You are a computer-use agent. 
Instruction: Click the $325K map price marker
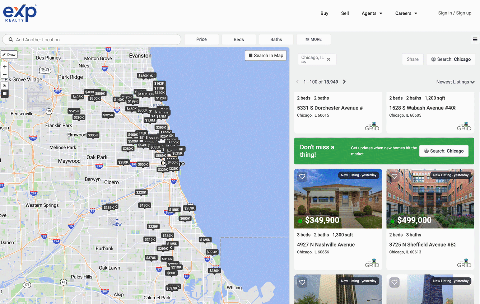[108, 115]
